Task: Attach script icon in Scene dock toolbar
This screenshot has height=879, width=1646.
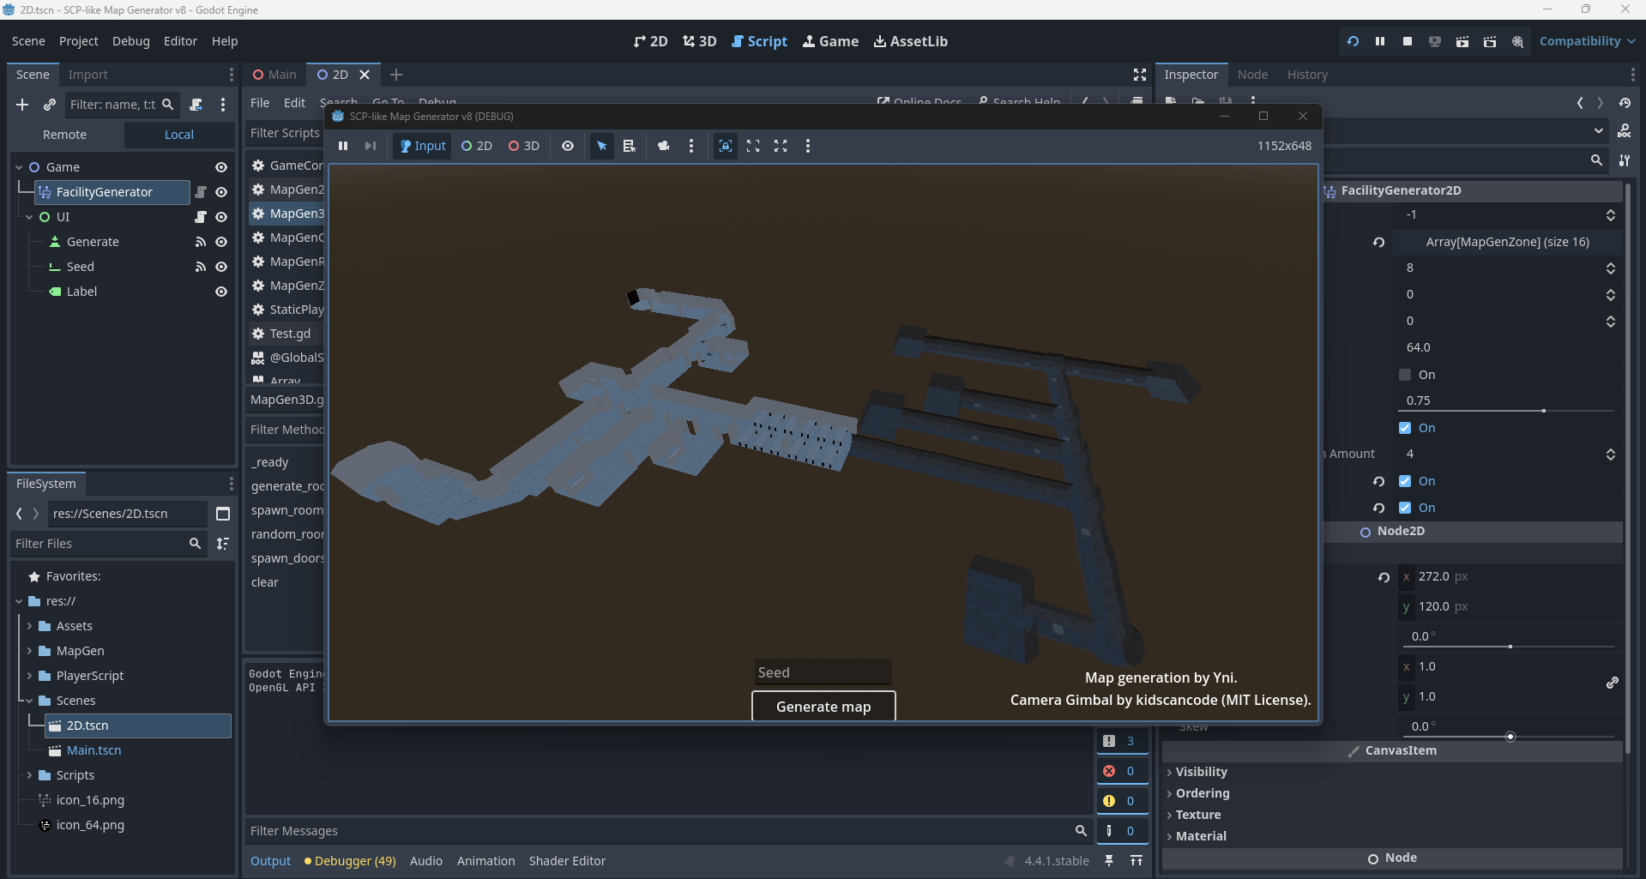Action: (196, 105)
